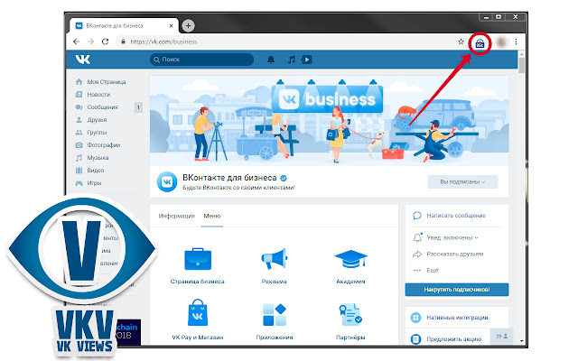
Task: Go forward with browser arrow
Action: coord(90,42)
